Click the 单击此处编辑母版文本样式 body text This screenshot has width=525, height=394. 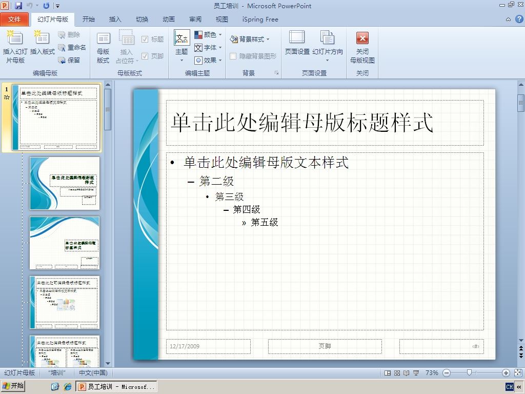pos(266,163)
